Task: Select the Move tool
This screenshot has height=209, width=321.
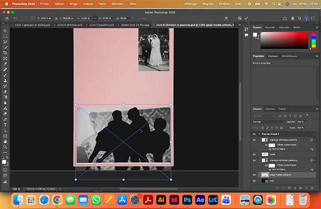Action: coord(5,31)
